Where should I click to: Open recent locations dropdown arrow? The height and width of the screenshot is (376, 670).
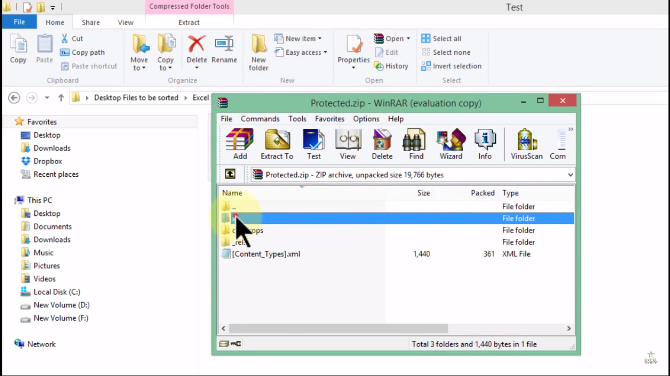coord(47,97)
